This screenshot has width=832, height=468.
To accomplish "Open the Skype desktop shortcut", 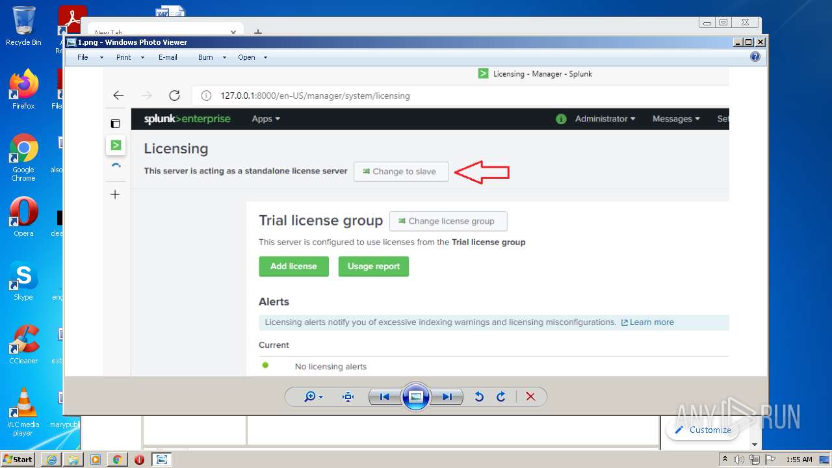I will 23,281.
